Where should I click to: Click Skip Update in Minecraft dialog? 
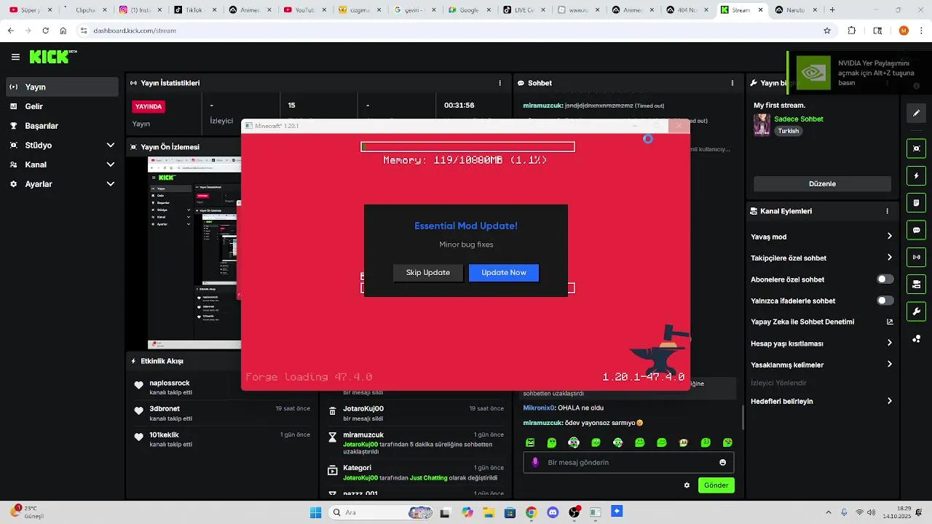point(428,272)
